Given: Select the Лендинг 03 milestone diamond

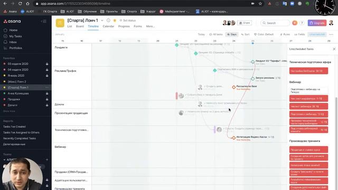Looking at the screenshot, I should tap(253, 62).
